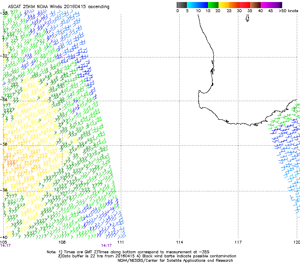Click the small island outline near 117 longitude
Image resolution: width=300 pixels, height=263 pixels.
(x=247, y=18)
